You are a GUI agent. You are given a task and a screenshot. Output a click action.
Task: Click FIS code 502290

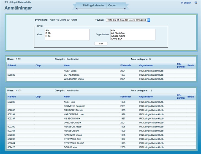pyautogui.click(x=11, y=127)
